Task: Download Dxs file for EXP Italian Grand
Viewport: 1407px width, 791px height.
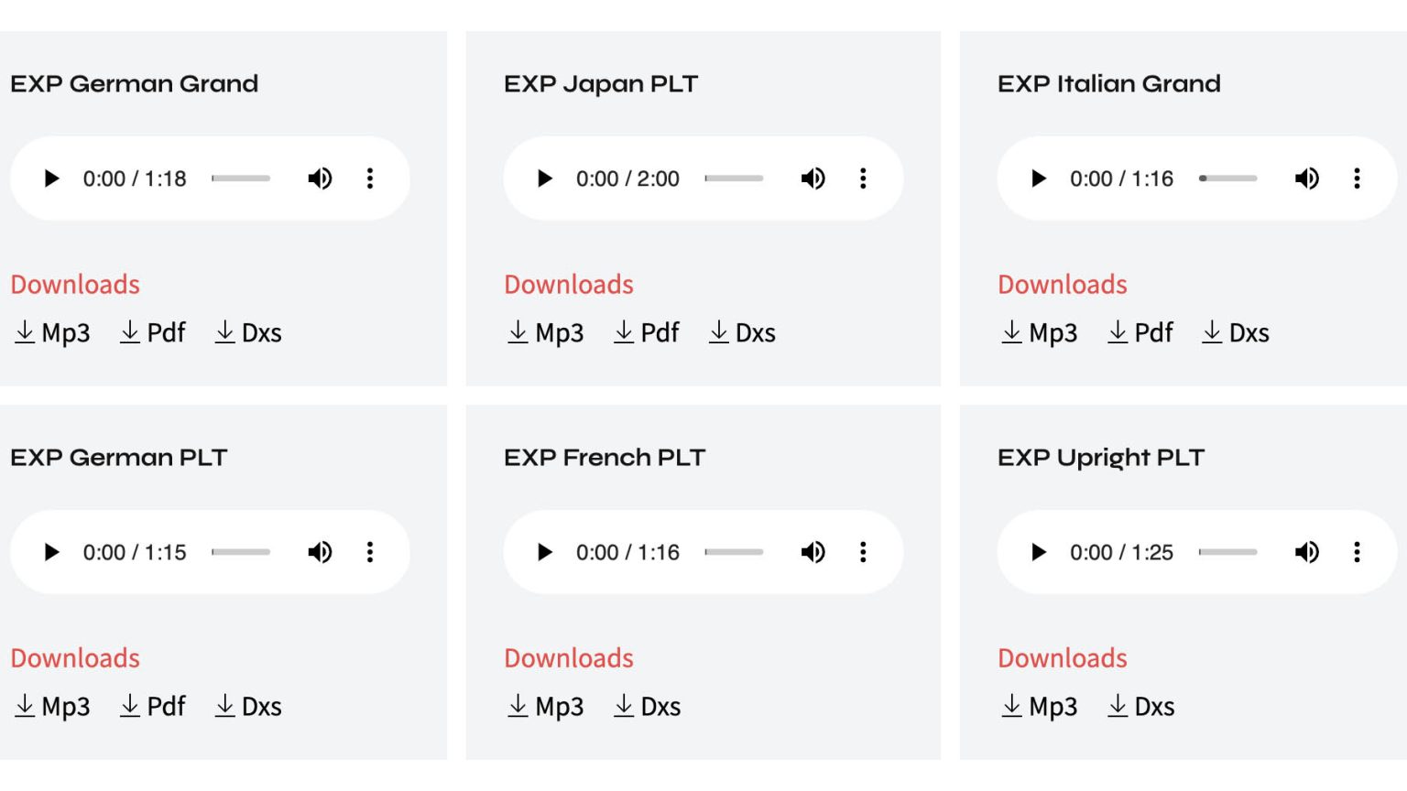Action: coord(1236,333)
